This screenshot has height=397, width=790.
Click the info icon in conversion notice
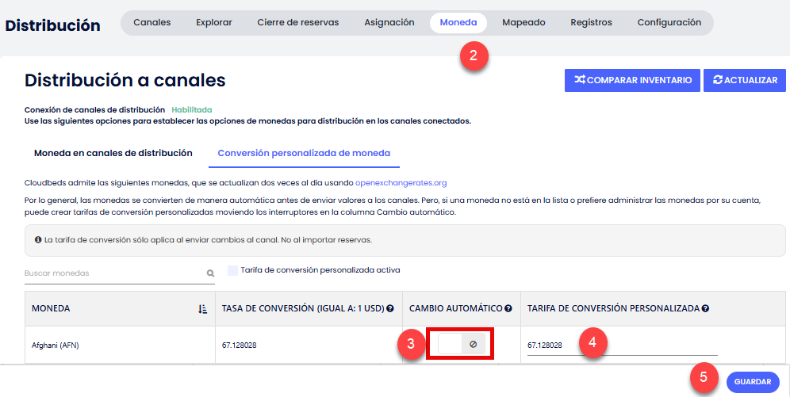(x=38, y=240)
